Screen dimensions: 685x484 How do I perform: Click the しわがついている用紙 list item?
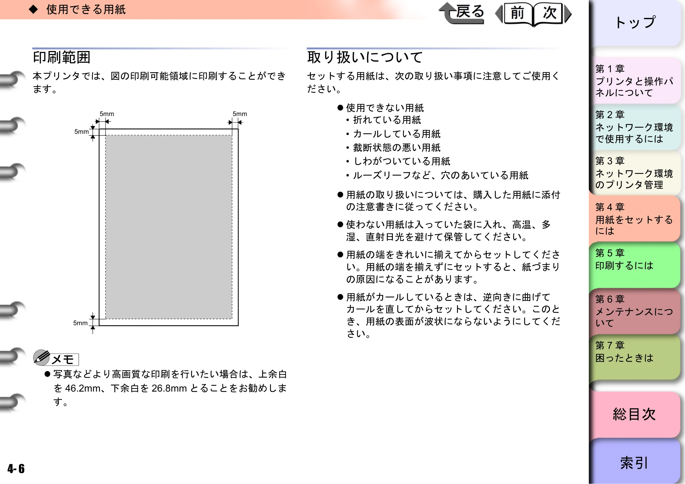coord(402,161)
